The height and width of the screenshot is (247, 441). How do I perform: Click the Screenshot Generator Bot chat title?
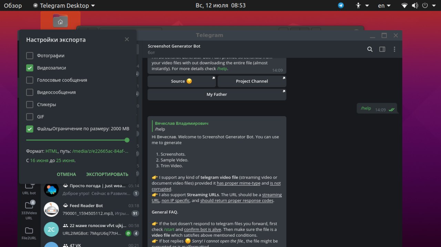coord(174,46)
